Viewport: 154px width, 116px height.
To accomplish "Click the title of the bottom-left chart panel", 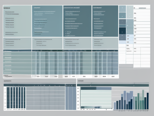I will 9,84.
